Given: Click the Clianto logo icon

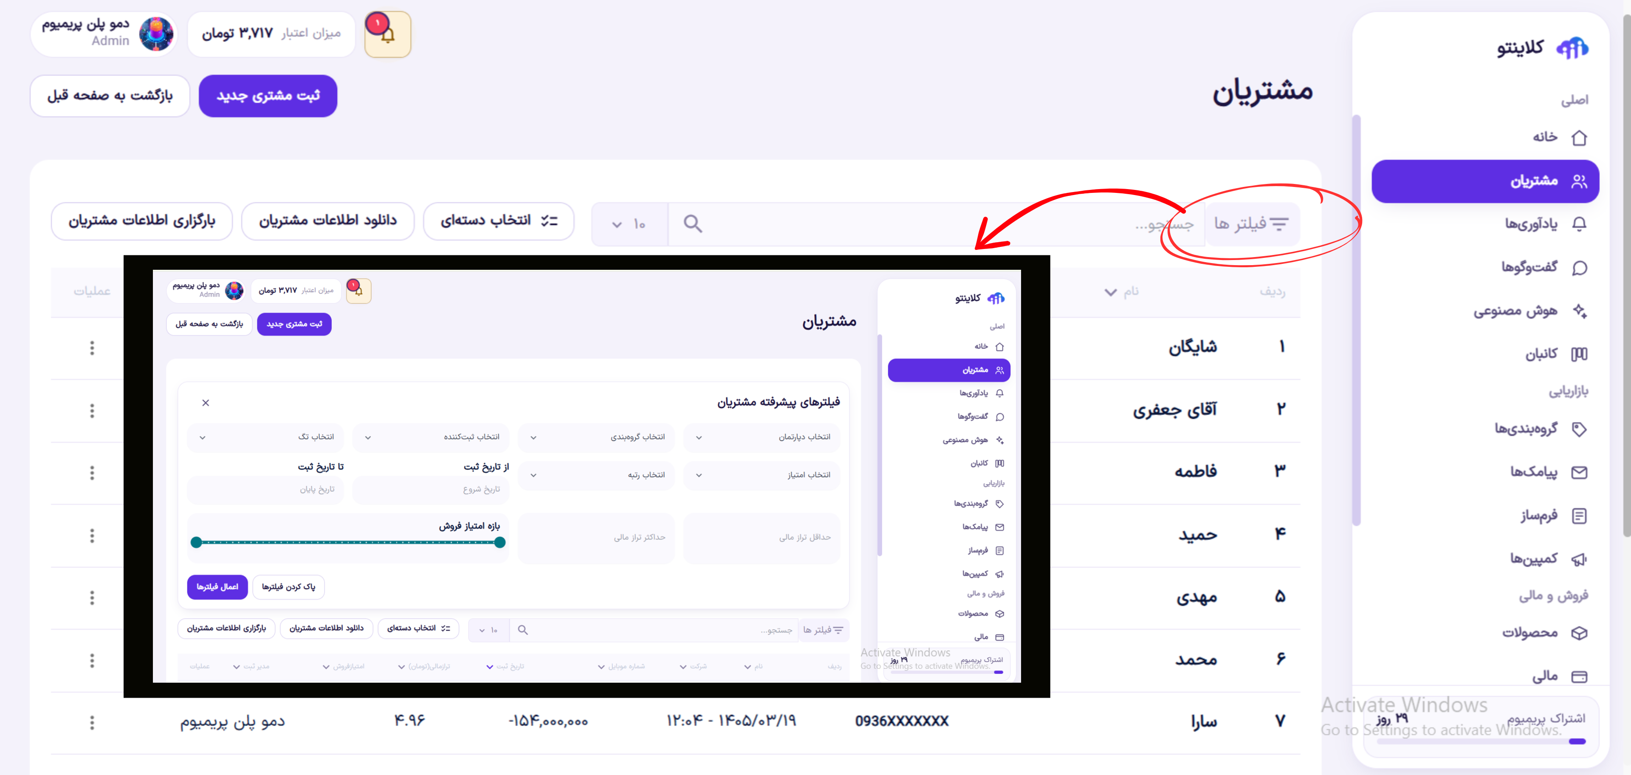Looking at the screenshot, I should tap(1572, 48).
